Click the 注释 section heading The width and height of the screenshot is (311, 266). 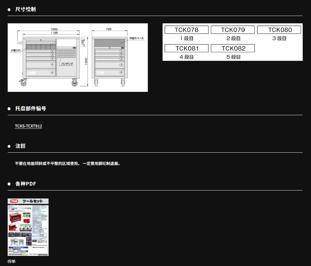[21, 146]
